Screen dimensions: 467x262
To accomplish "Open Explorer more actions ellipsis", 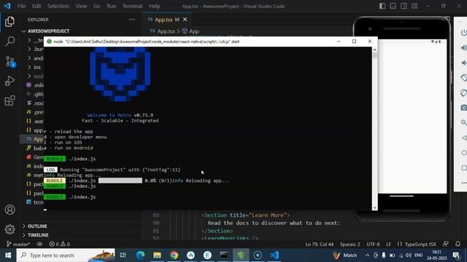I will [132, 20].
